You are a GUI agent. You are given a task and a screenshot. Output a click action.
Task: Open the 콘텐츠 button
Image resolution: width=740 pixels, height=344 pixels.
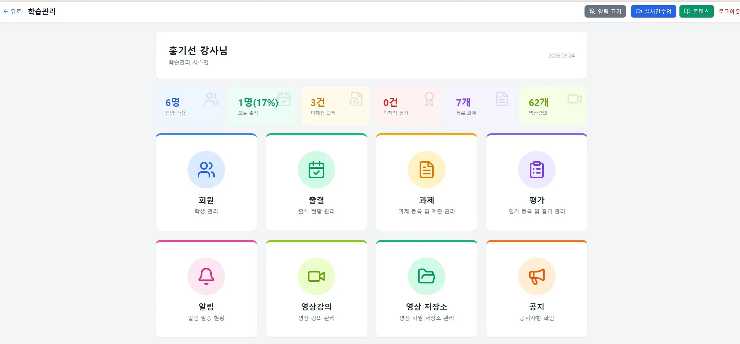tap(697, 11)
